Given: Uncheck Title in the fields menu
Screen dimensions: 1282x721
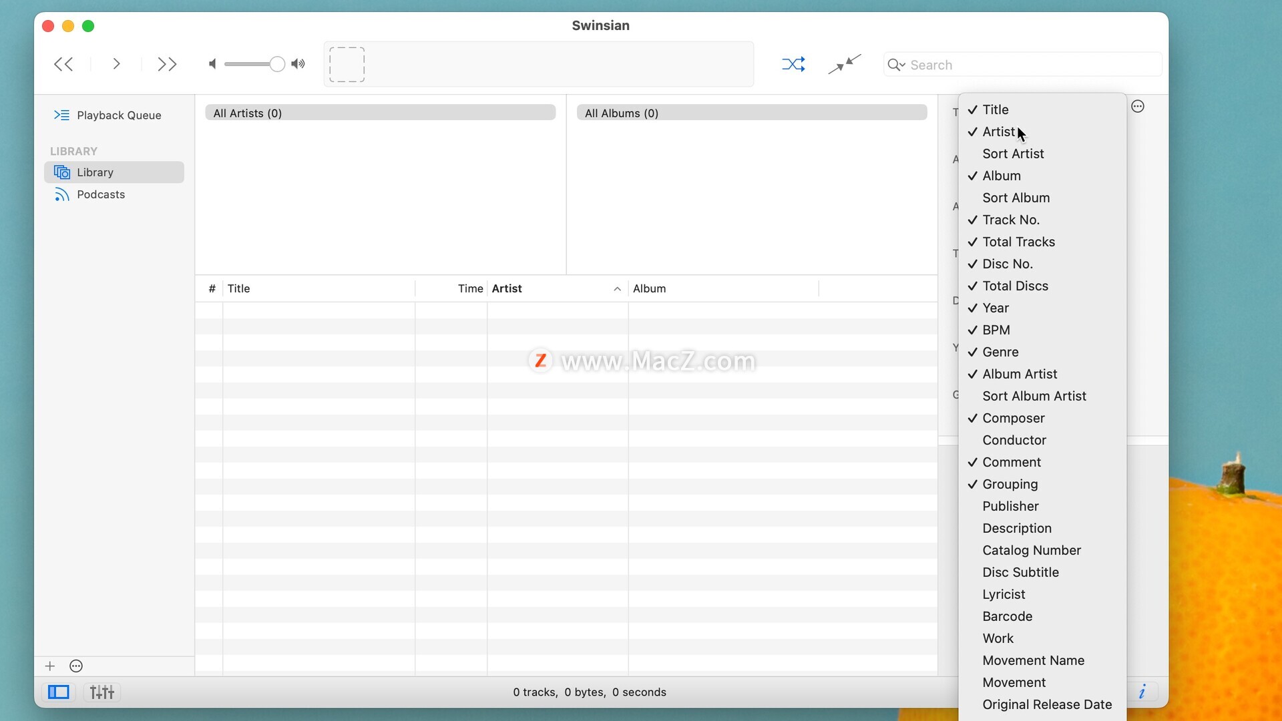Looking at the screenshot, I should 1042,109.
